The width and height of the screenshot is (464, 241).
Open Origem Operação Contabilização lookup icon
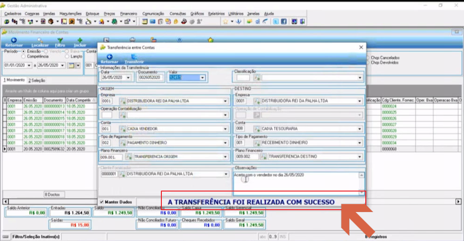[123, 115]
